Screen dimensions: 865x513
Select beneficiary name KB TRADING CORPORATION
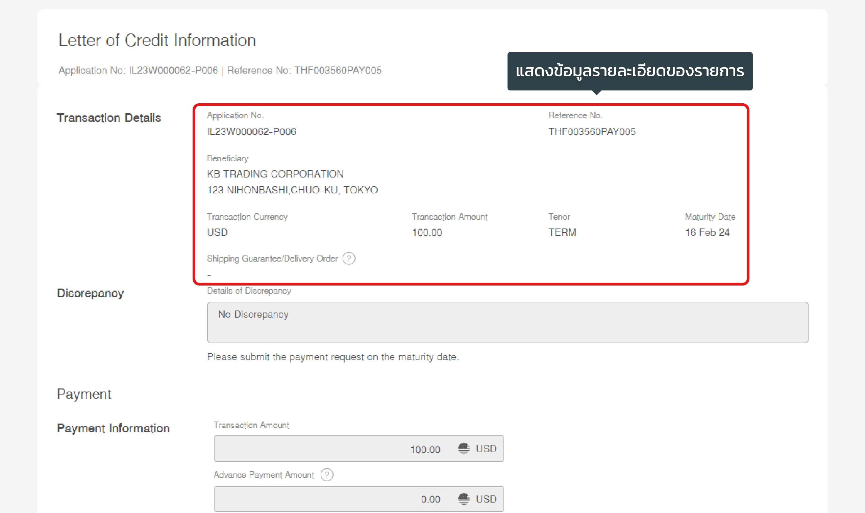[x=275, y=174]
